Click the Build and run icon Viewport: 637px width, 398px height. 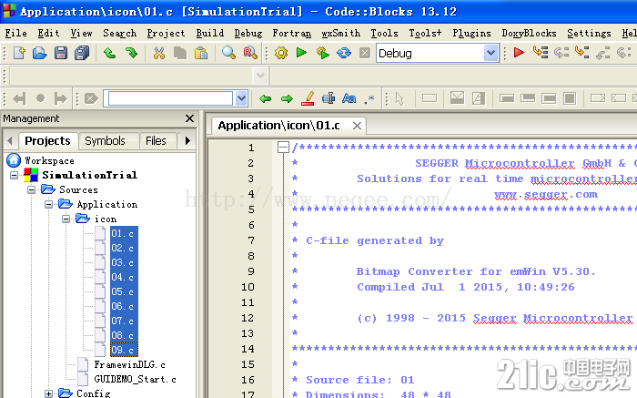click(322, 53)
